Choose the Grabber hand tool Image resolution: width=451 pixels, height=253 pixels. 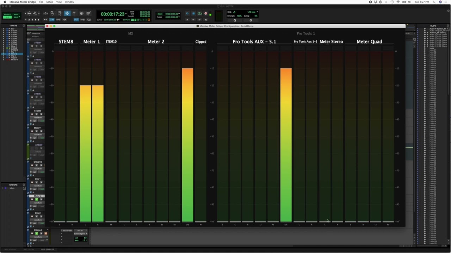click(74, 13)
